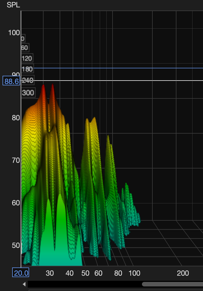
Task: Click the horizontal scrollbar thumb
Action: (172, 284)
